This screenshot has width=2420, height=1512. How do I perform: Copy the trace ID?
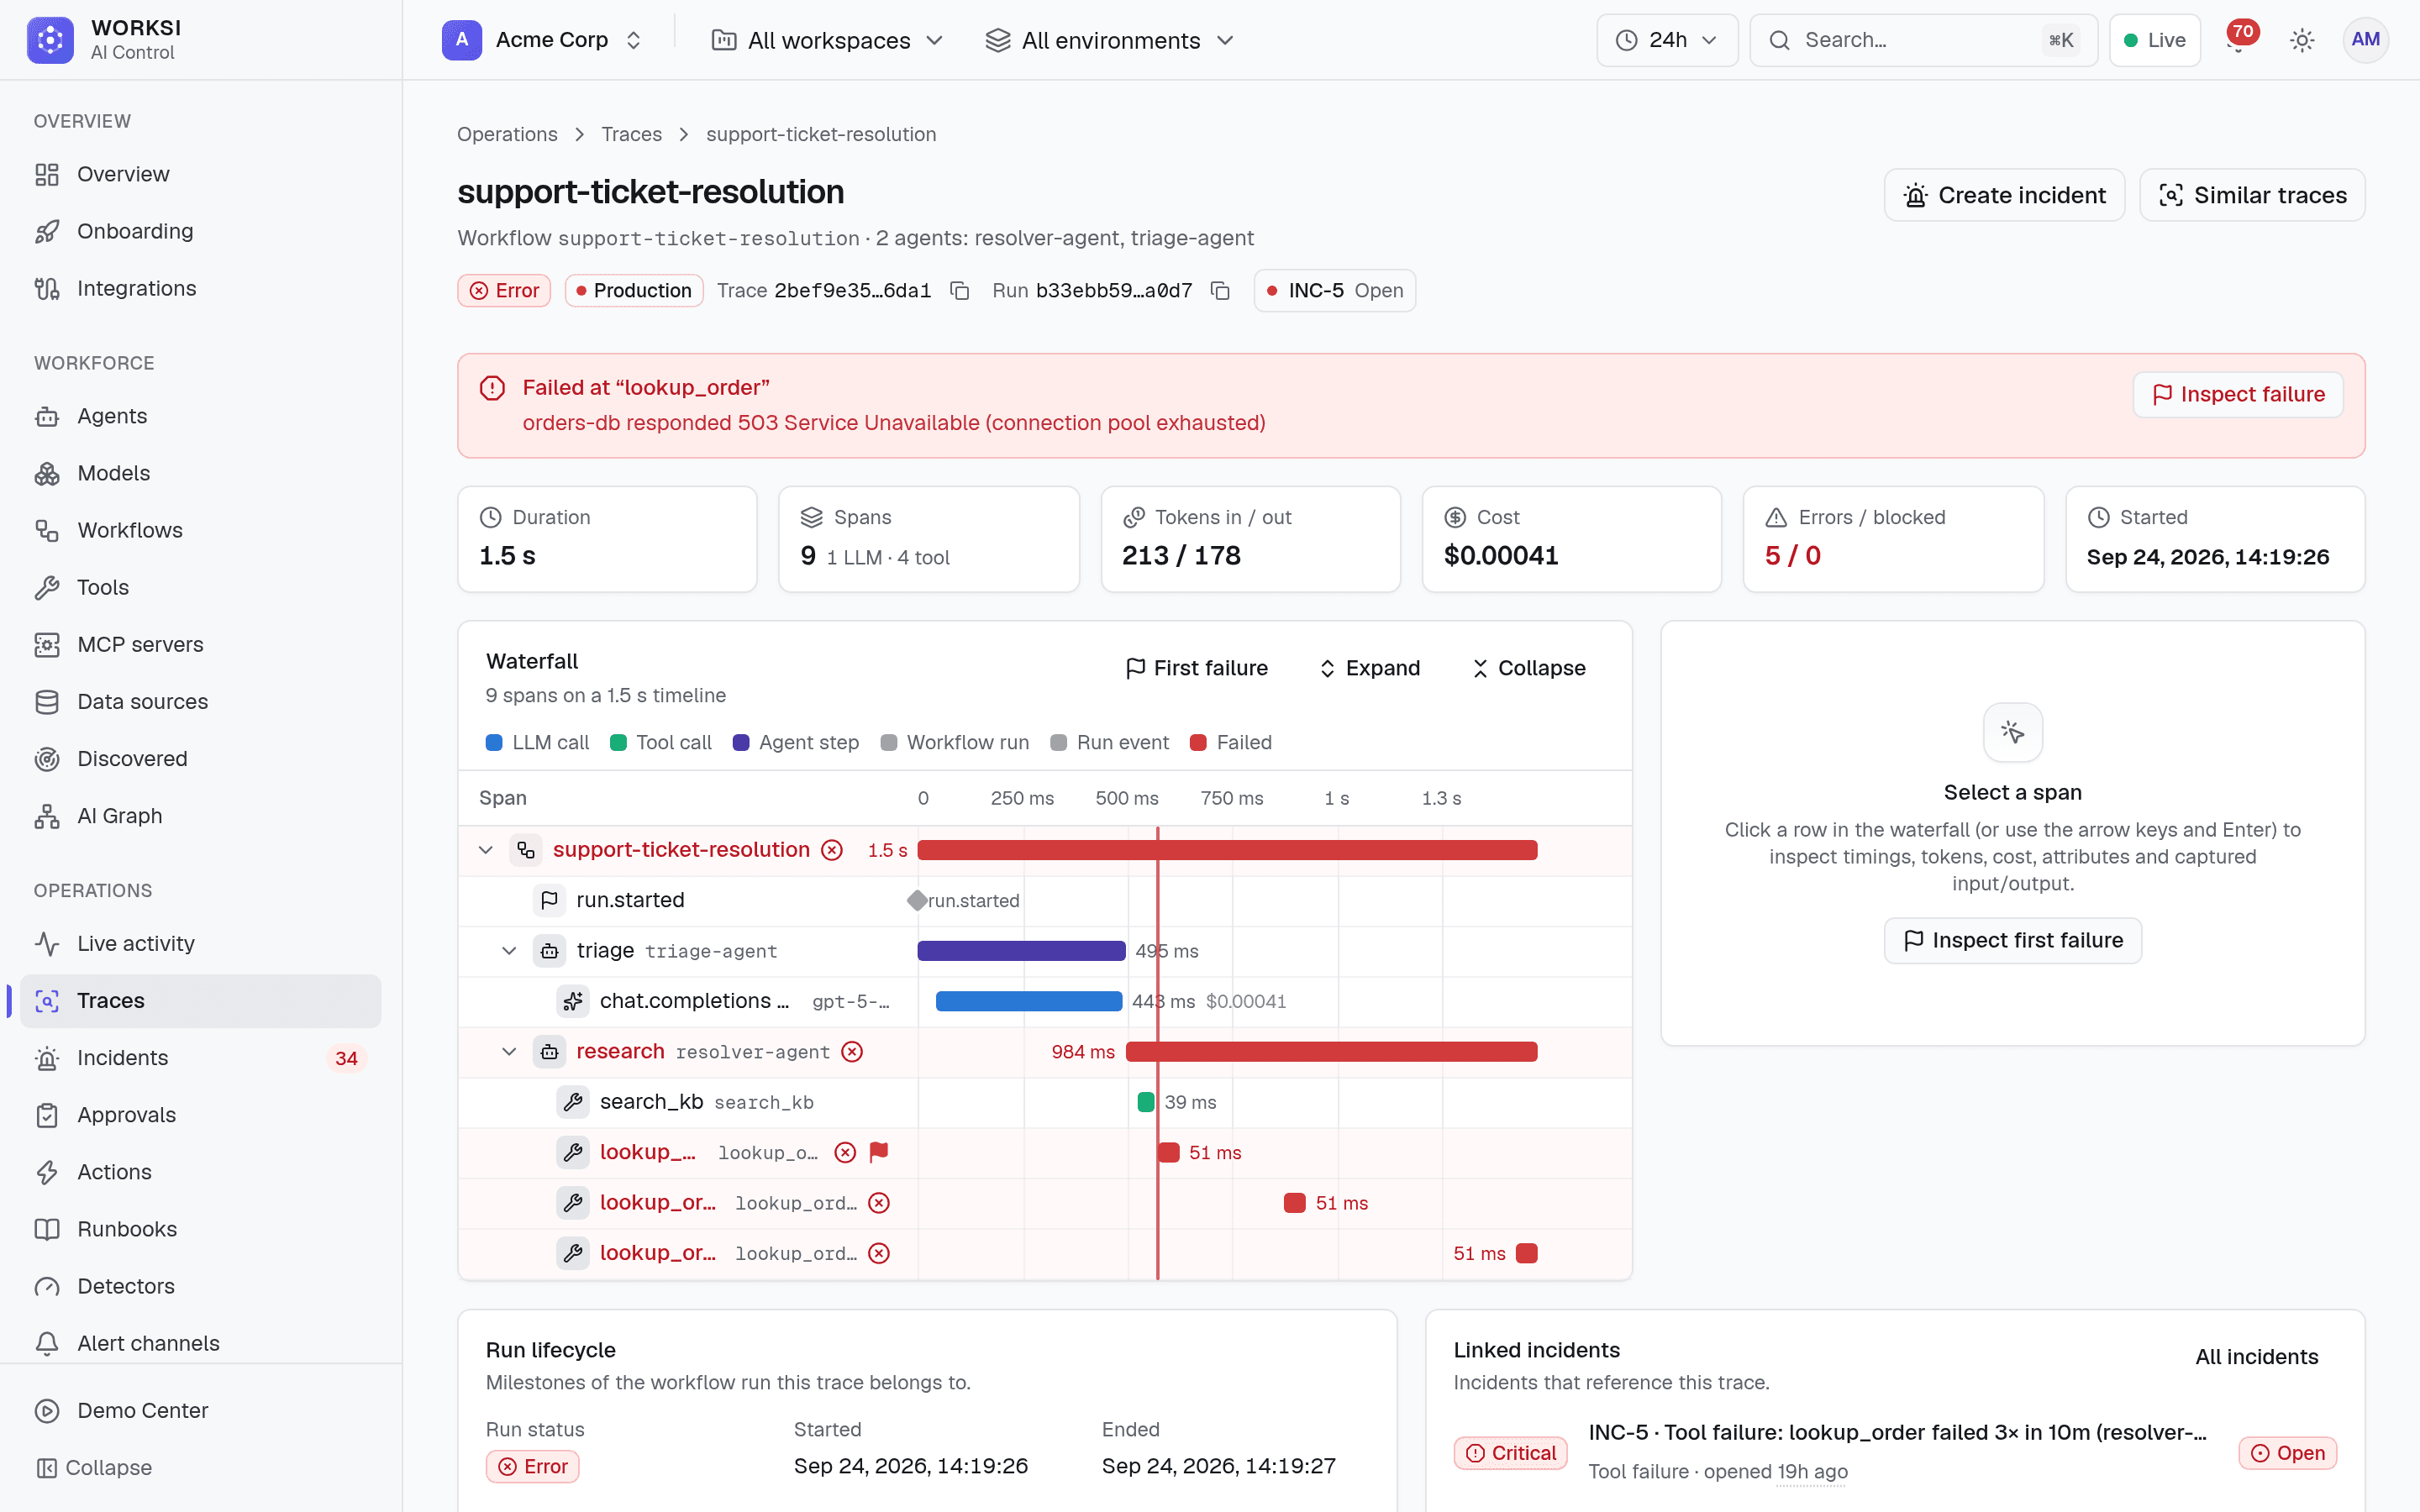[960, 291]
